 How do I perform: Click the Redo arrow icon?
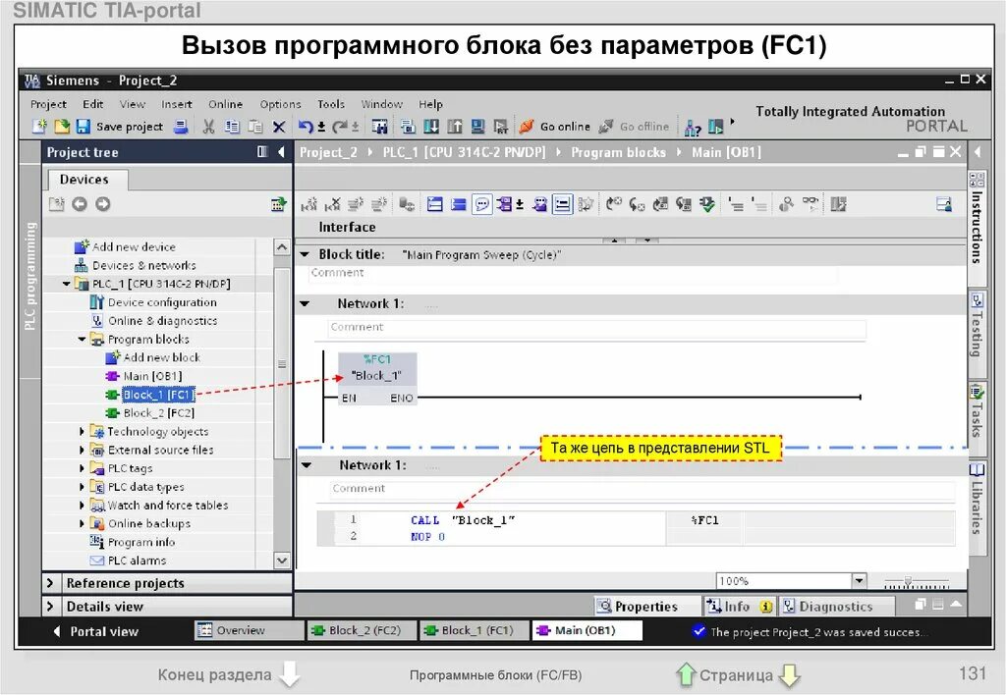click(339, 127)
